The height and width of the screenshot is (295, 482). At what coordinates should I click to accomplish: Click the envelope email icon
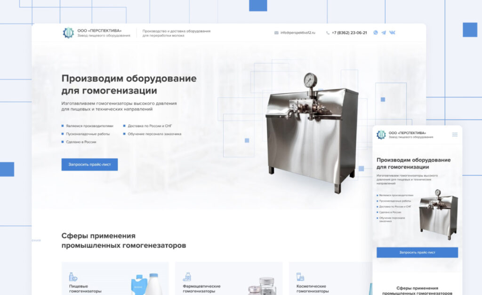coord(276,32)
